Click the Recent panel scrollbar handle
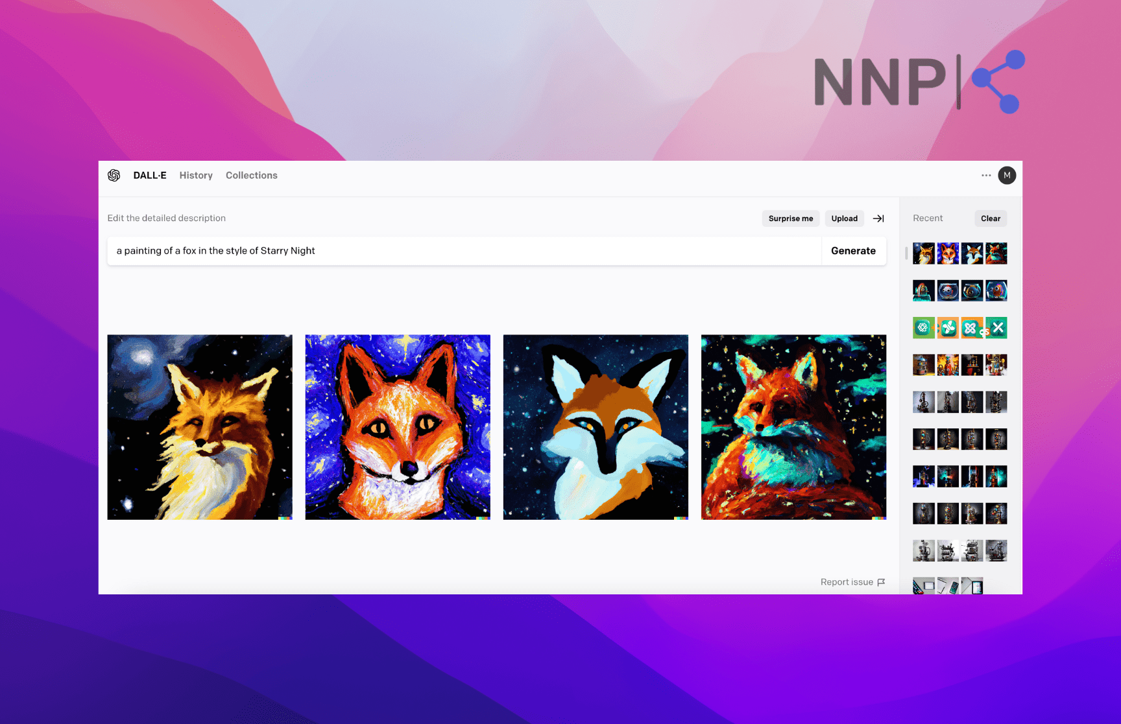The height and width of the screenshot is (724, 1121). (906, 253)
